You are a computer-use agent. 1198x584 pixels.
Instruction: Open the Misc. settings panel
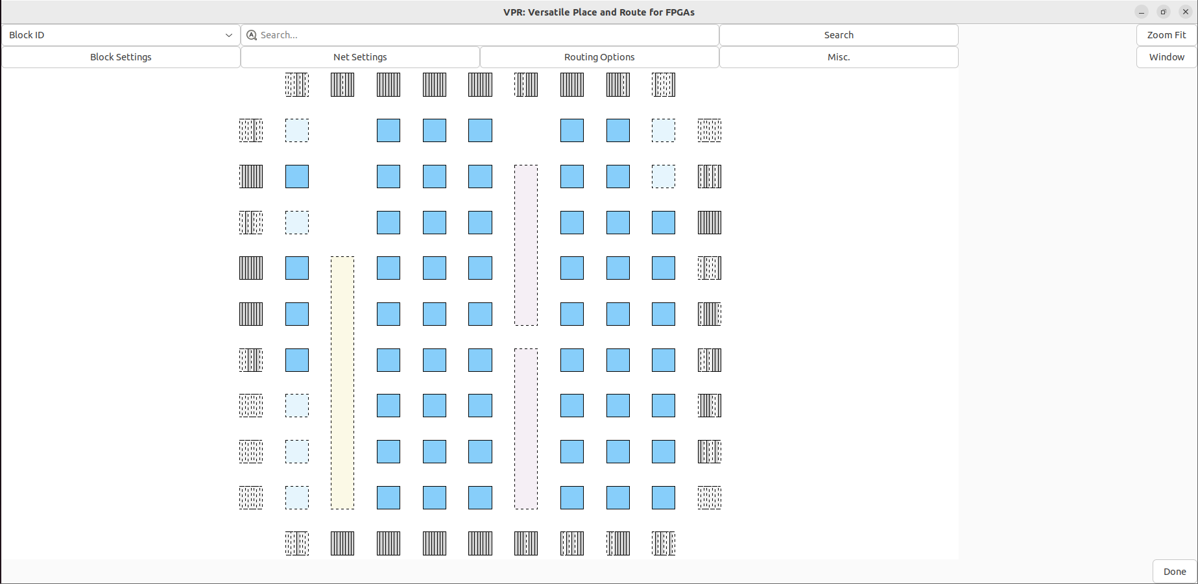(x=839, y=57)
